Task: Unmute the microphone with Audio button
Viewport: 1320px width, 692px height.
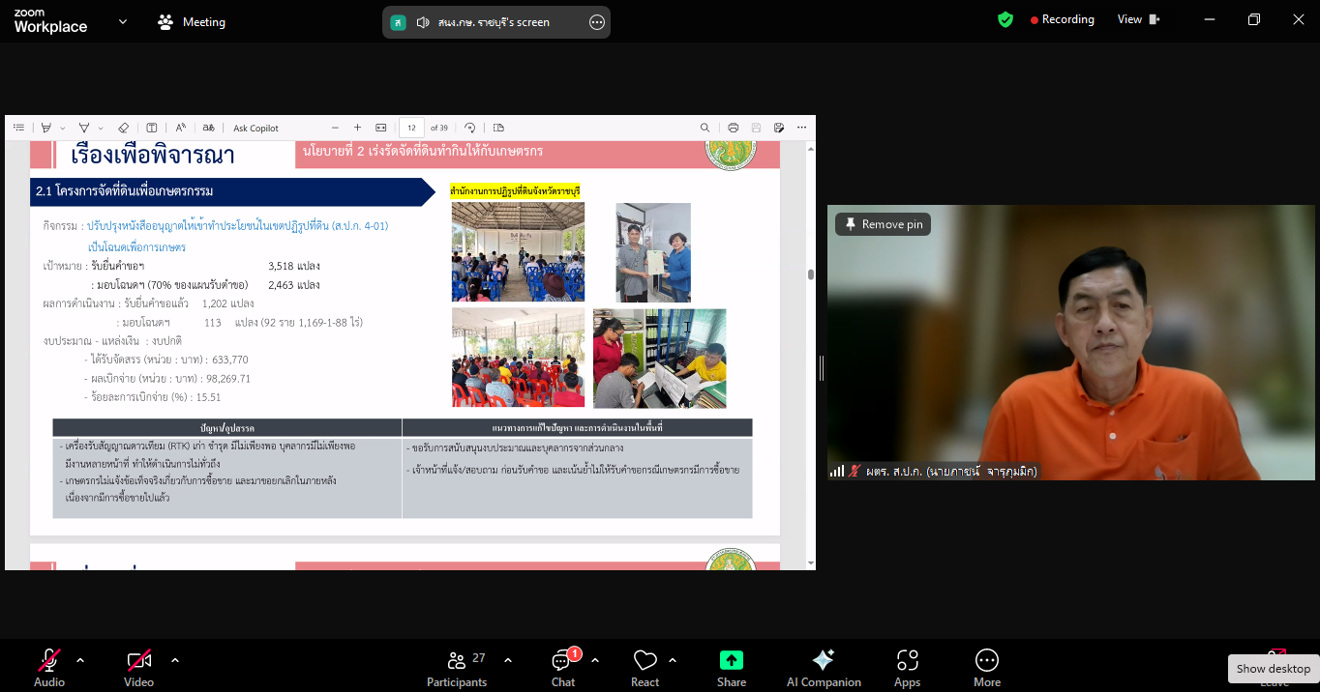Action: tap(49, 667)
